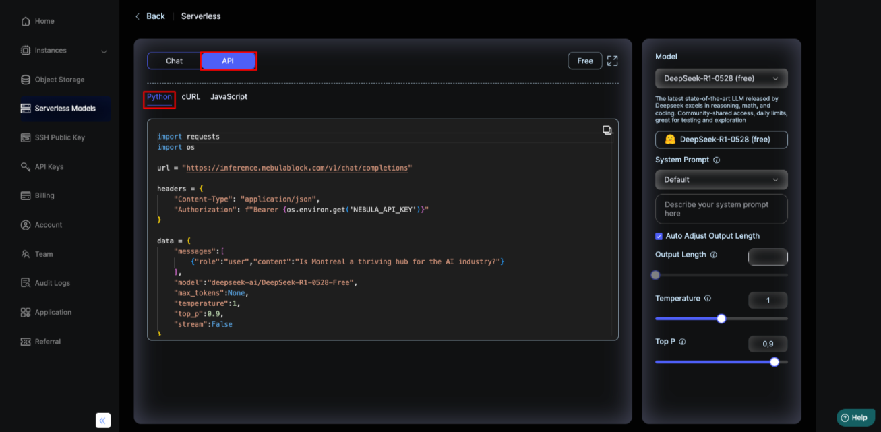
Task: Show the JavaScript code tab
Action: tap(229, 97)
